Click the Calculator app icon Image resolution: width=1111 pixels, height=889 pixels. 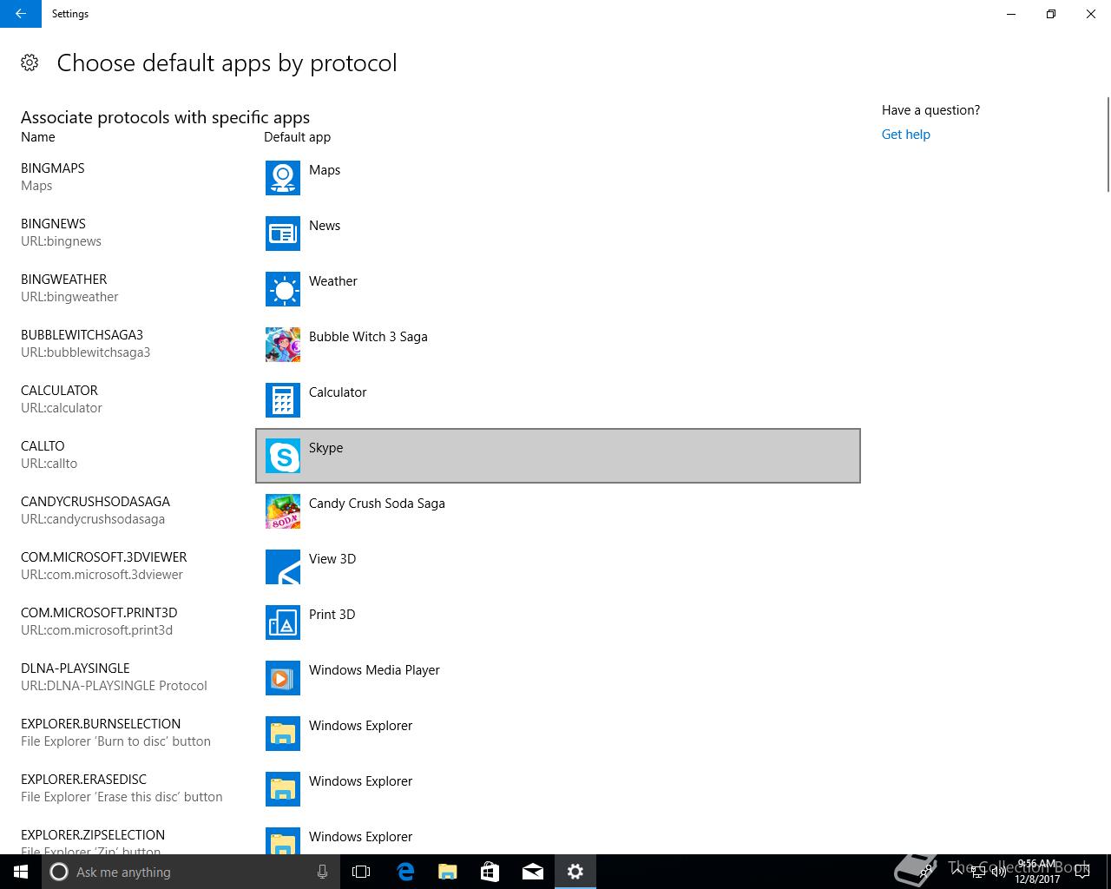pos(283,400)
